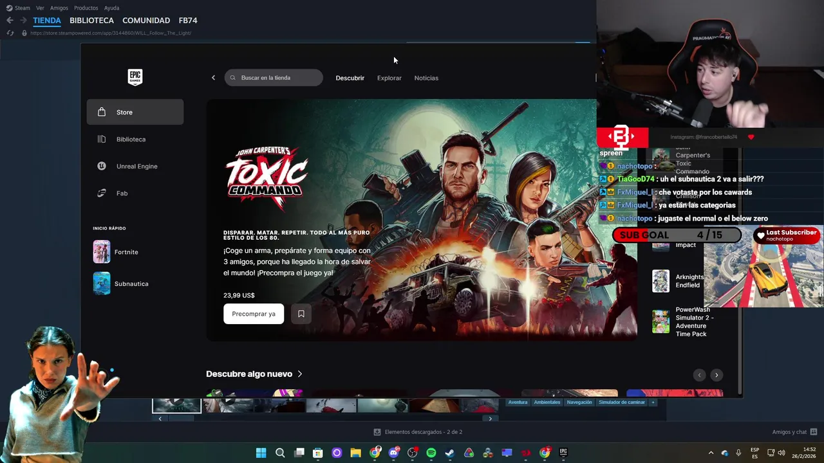Click Simulador de caminar tag
Viewport: 824px width, 463px height.
[622, 403]
